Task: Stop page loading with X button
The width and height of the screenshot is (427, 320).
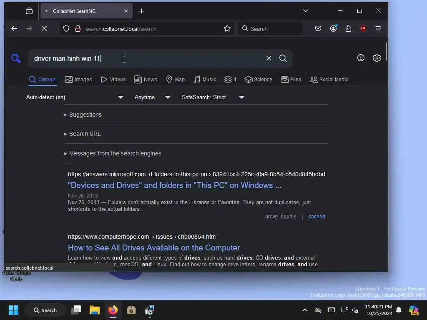Action: tap(44, 29)
